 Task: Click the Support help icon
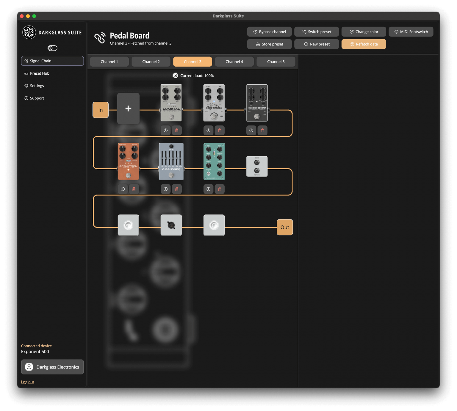click(x=26, y=98)
